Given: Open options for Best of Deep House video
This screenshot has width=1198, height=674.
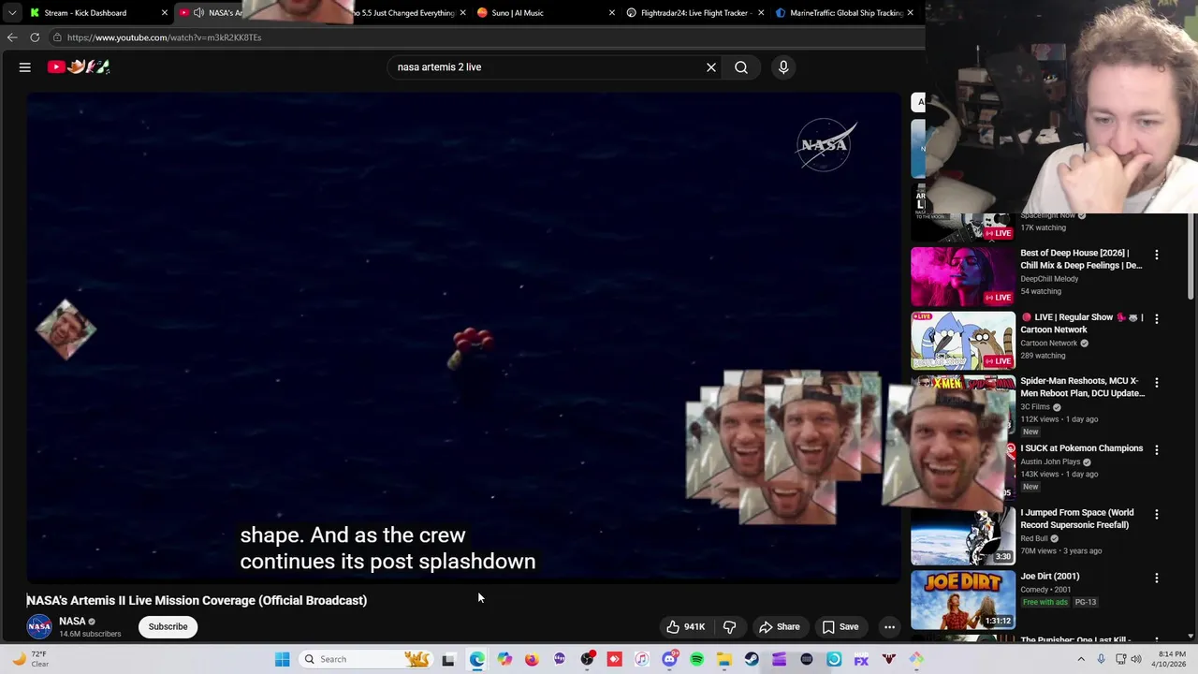Looking at the screenshot, I should point(1157,255).
